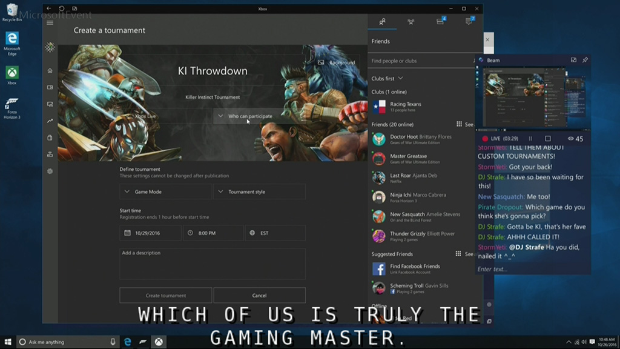Pin the Beam window
The image size is (620, 349).
[x=585, y=60]
